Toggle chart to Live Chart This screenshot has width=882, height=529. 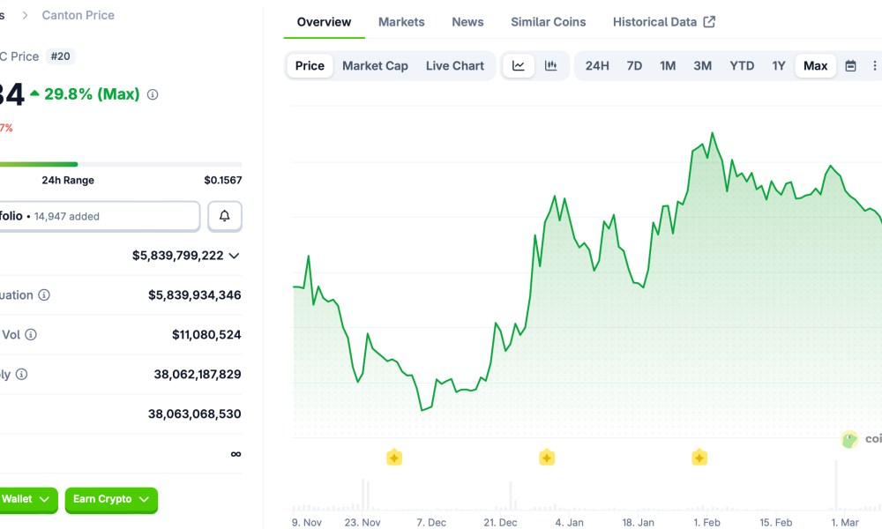click(x=454, y=66)
